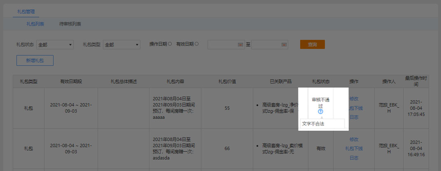Click operator 范旅_EBK_H in the 17:05:45 row
Image resolution: width=441 pixels, height=171 pixels.
coord(389,108)
